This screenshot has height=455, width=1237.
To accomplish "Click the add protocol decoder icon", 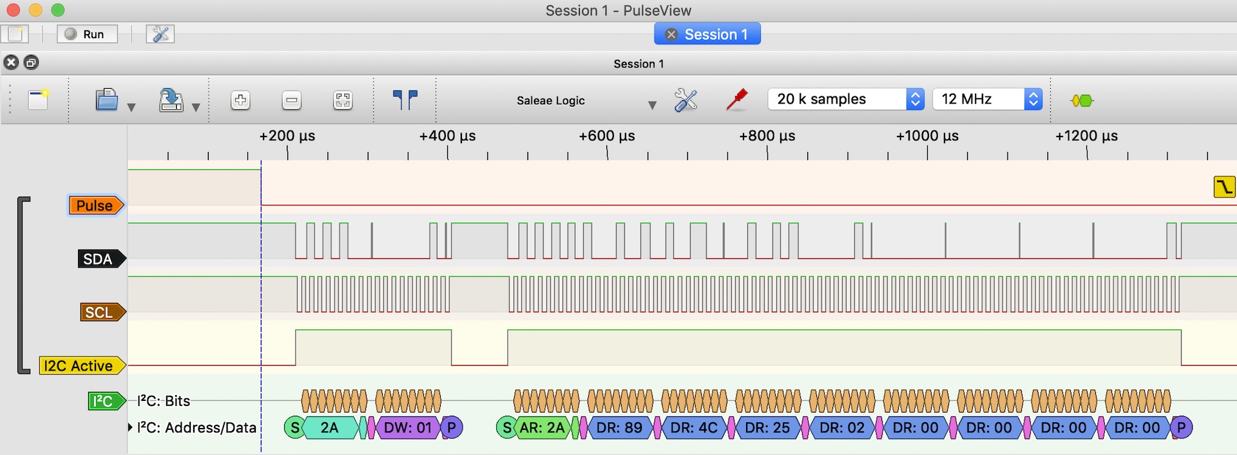I will (1082, 100).
